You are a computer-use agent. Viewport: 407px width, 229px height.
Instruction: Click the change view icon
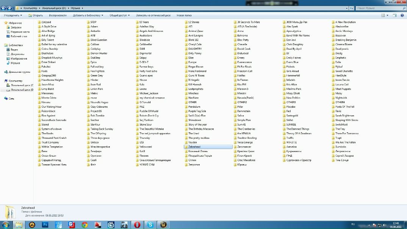click(383, 15)
